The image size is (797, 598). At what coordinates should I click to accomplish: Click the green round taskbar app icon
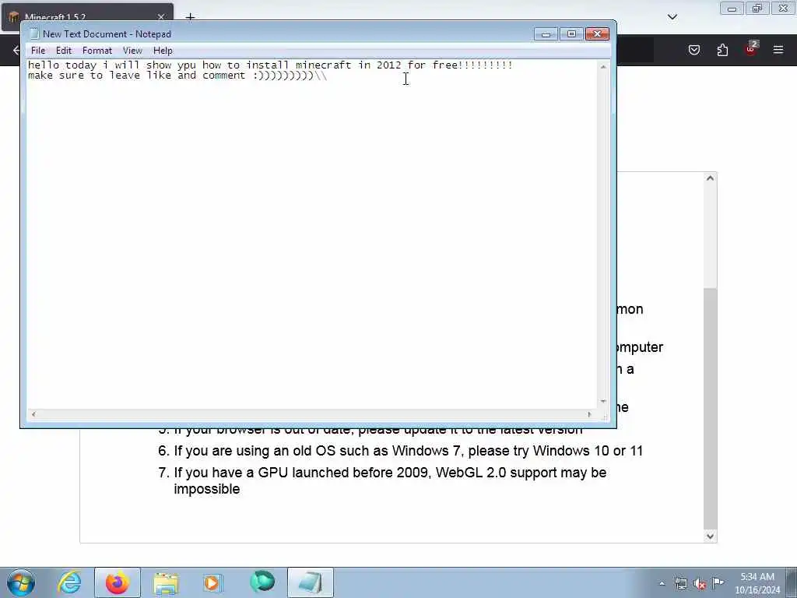[262, 582]
